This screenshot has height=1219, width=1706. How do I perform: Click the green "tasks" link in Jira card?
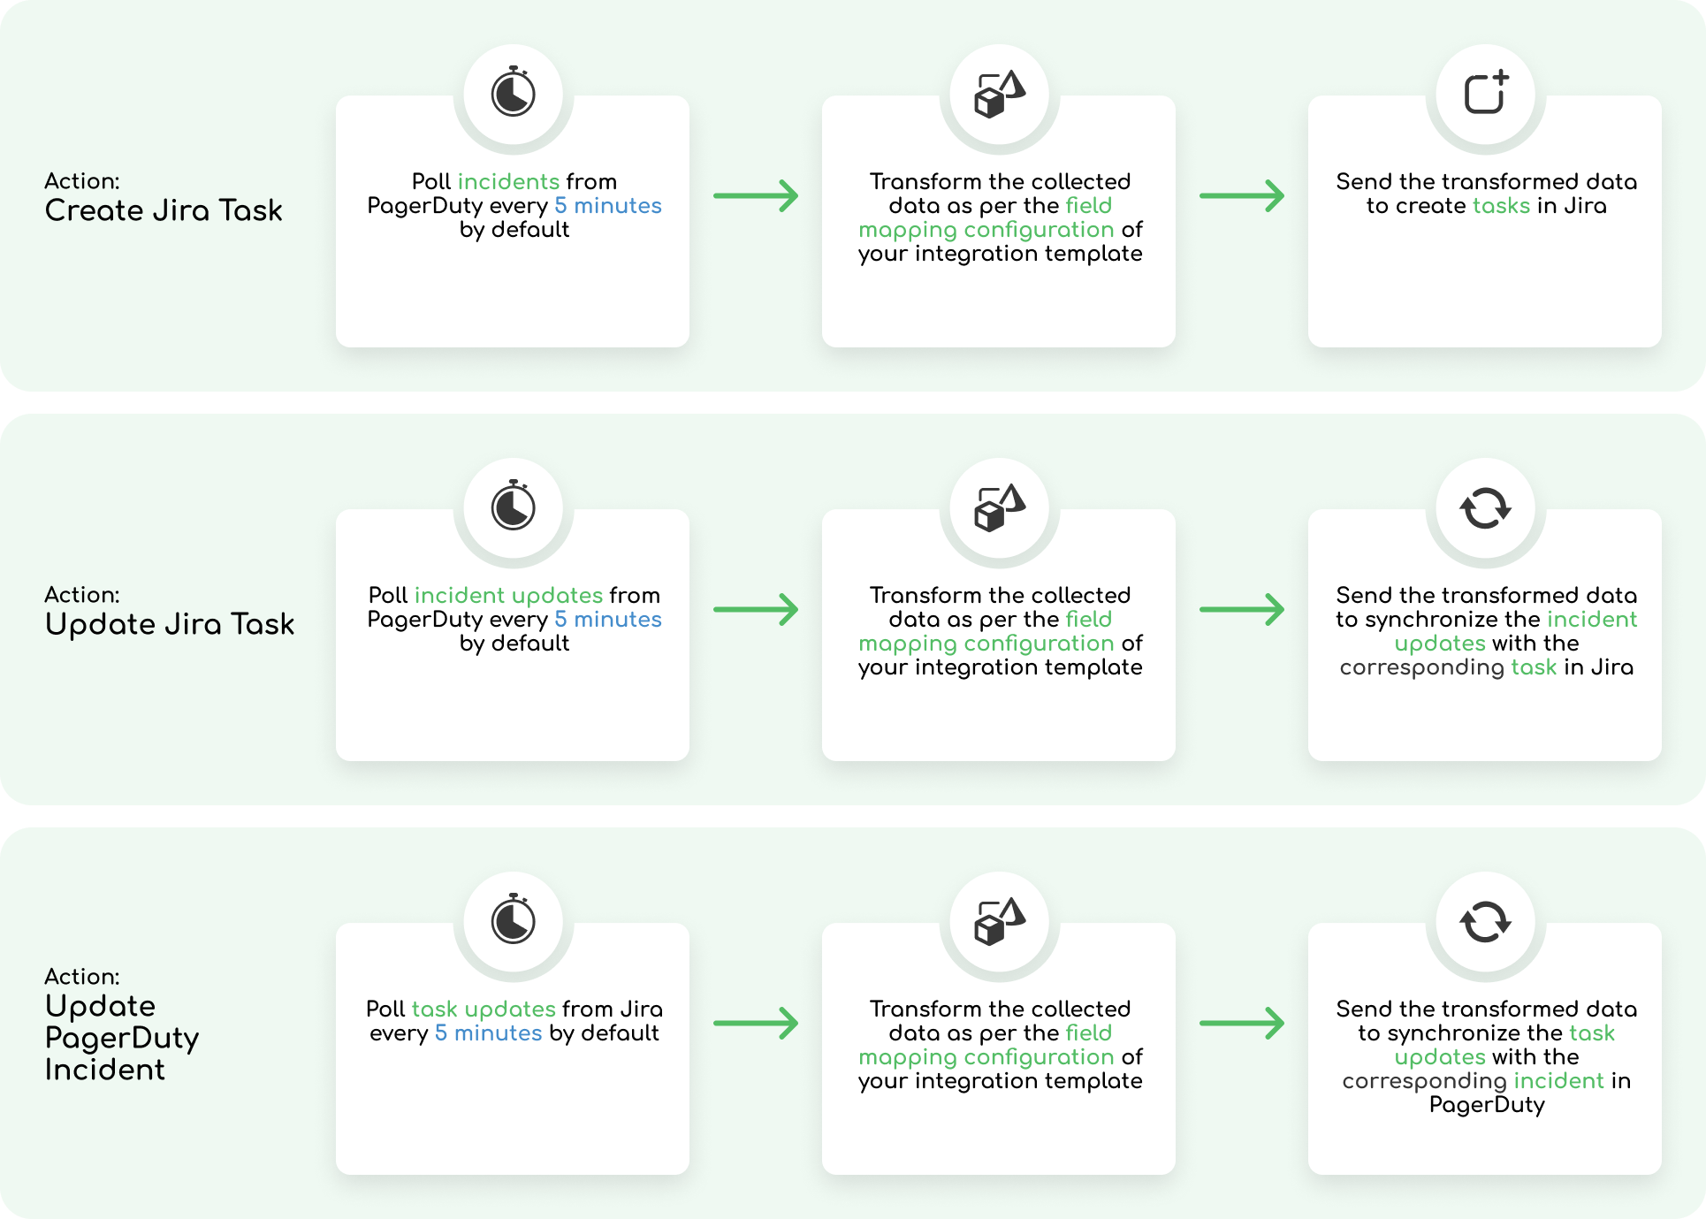[1501, 205]
